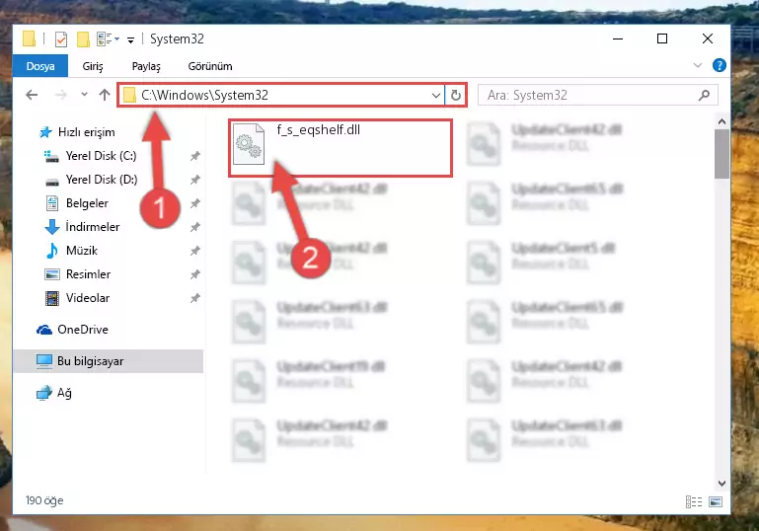Open Yerel Disk (D:) in sidebar
Screen dimensions: 759x531
pyautogui.click(x=102, y=180)
